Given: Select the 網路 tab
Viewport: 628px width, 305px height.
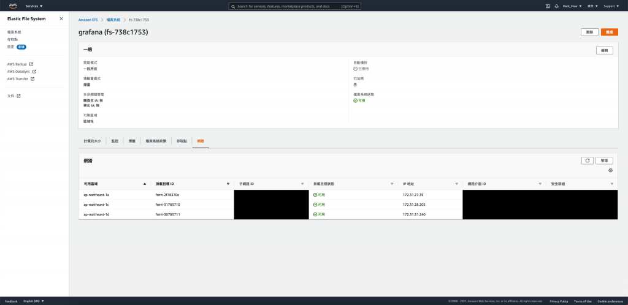Looking at the screenshot, I should click(x=201, y=141).
